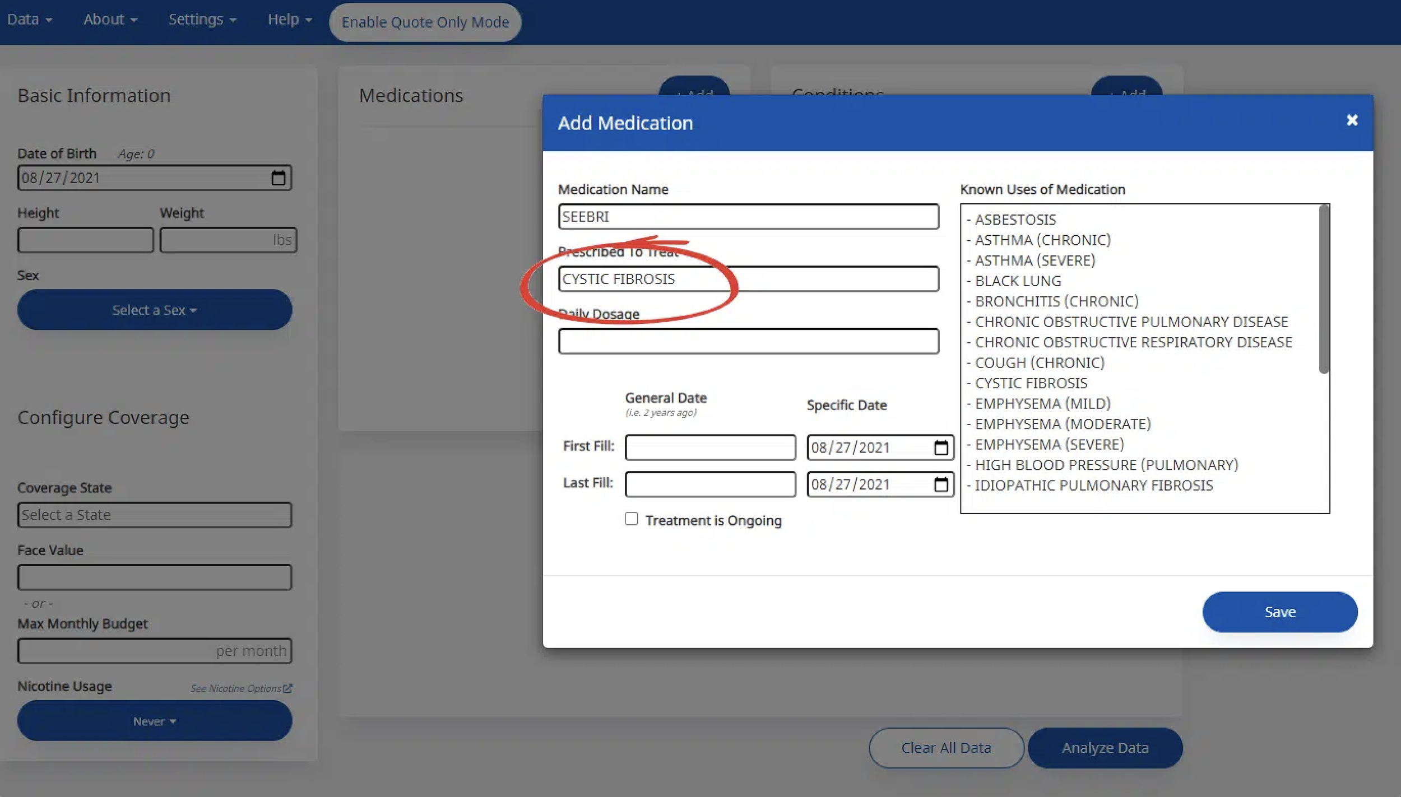Screen dimensions: 1401x797
Task: Open the Never nicotine usage dropdown
Action: pyautogui.click(x=155, y=721)
